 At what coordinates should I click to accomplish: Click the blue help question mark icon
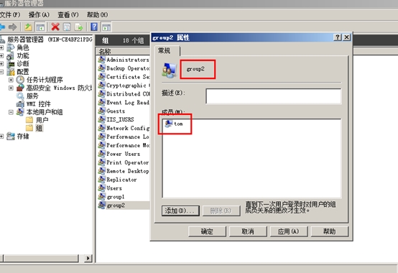click(x=94, y=27)
